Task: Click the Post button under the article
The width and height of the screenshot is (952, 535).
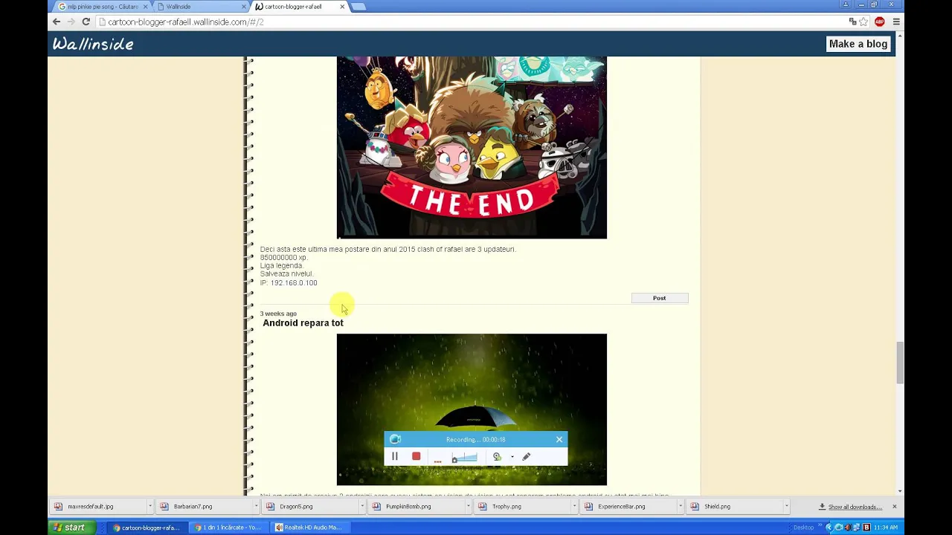Action: click(660, 298)
